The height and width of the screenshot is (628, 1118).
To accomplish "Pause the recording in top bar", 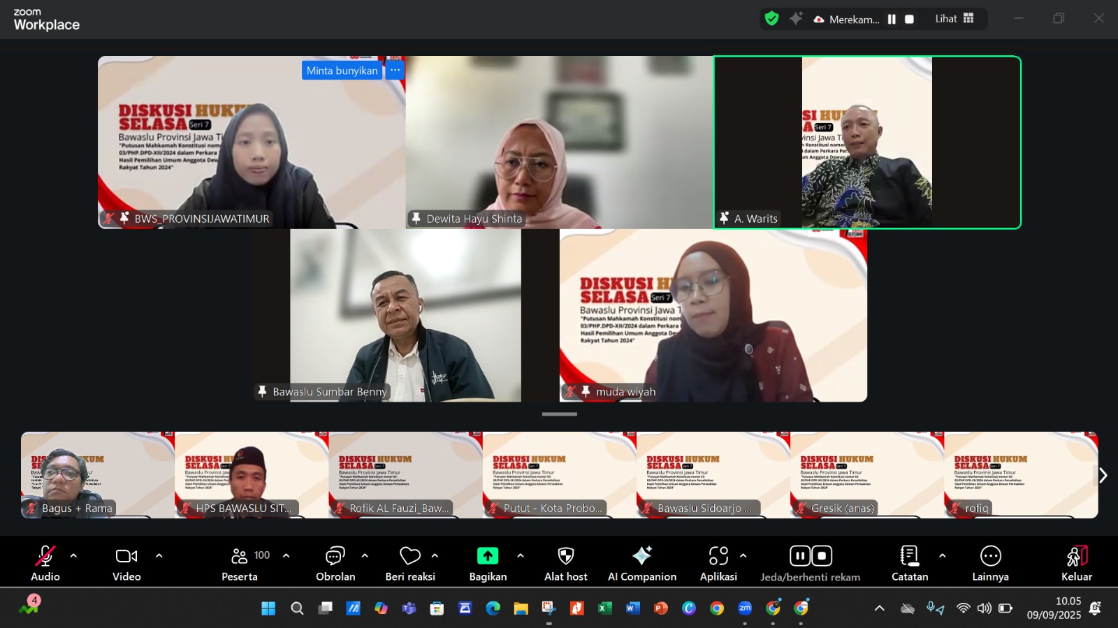I will pos(892,20).
